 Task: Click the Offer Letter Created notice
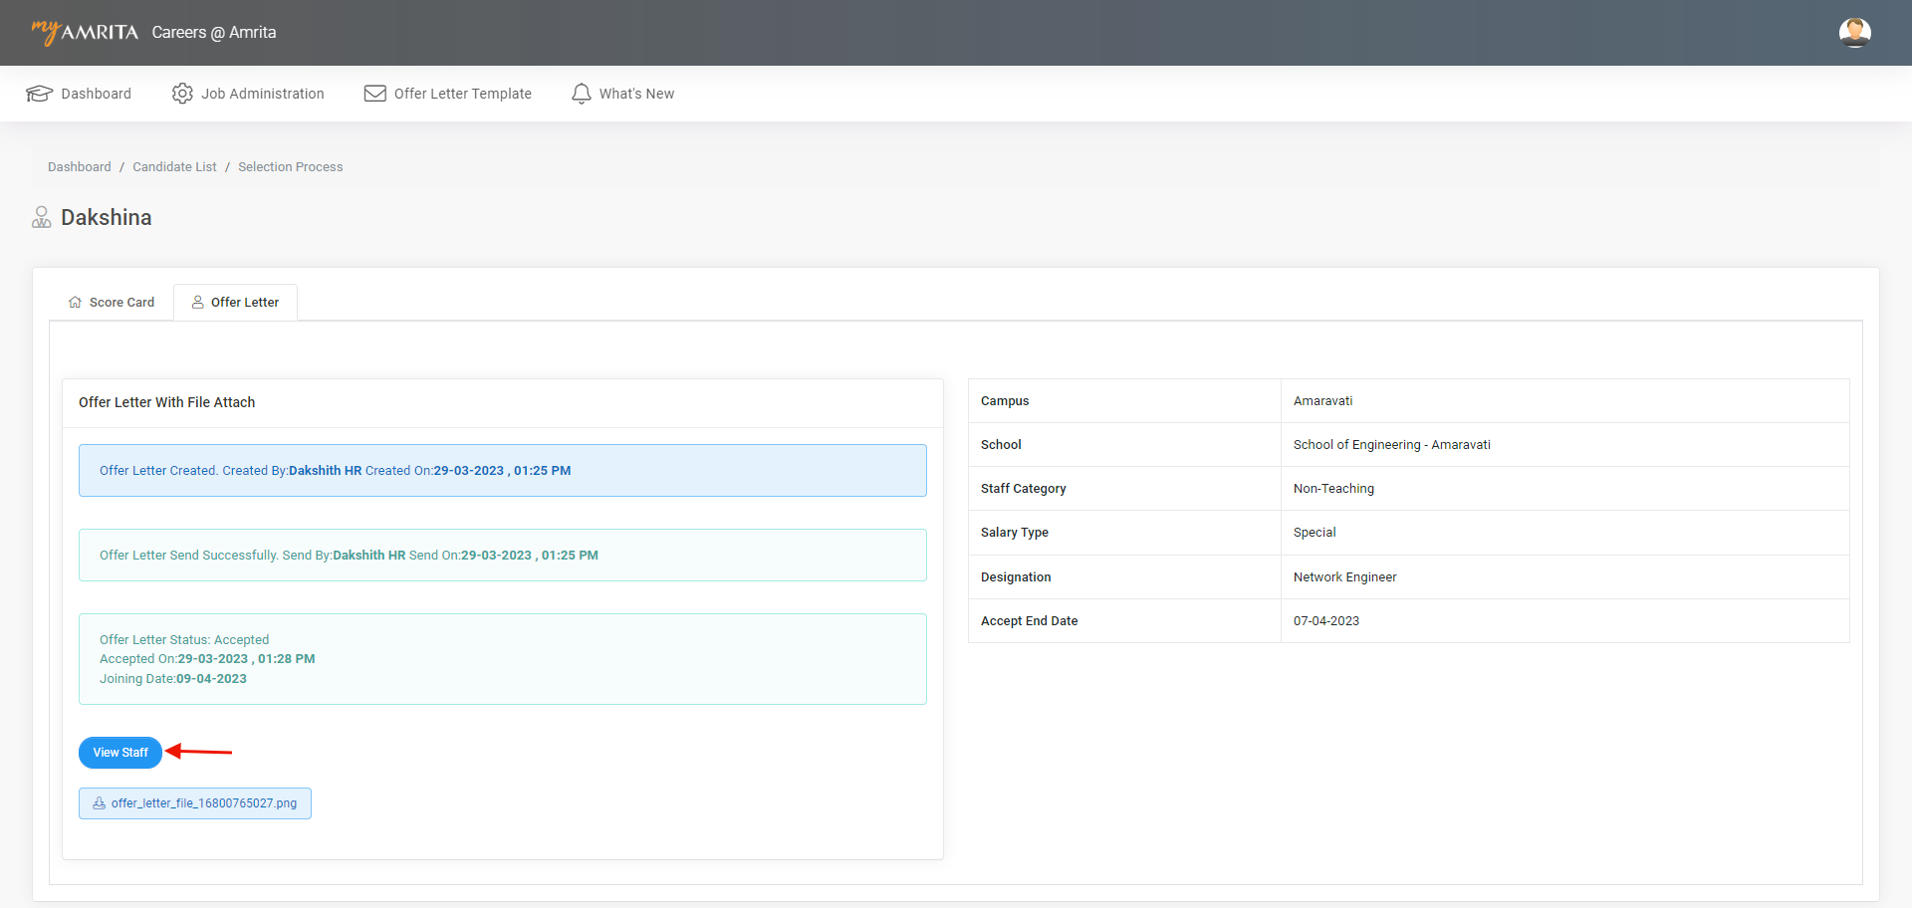click(502, 471)
